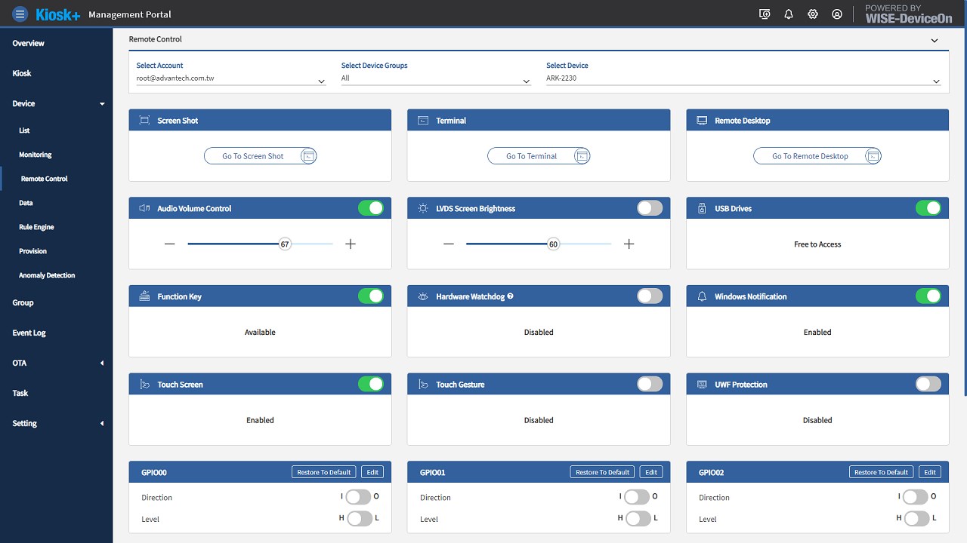Click the GPIO01 Edit button
The image size is (967, 543).
(651, 472)
